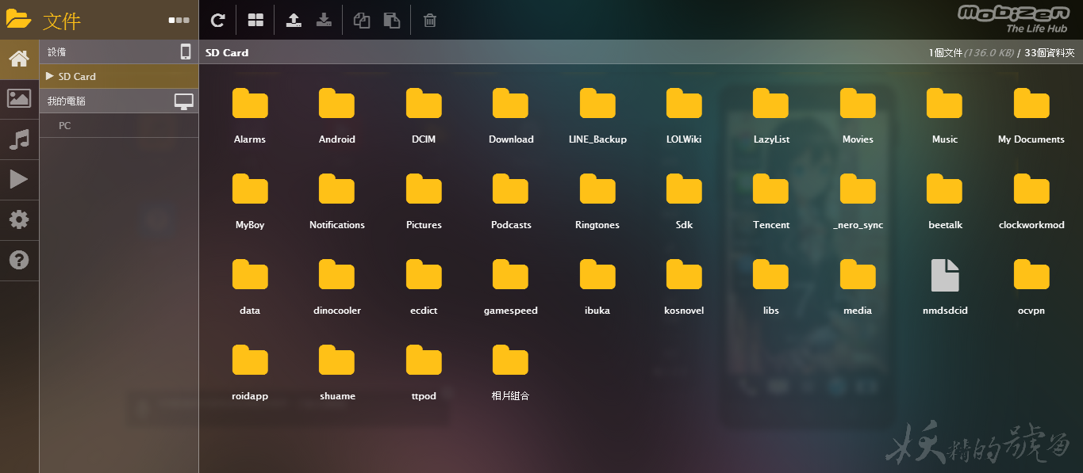Image resolution: width=1083 pixels, height=473 pixels.
Task: Click the Paste toolbar icon
Action: pos(392,20)
